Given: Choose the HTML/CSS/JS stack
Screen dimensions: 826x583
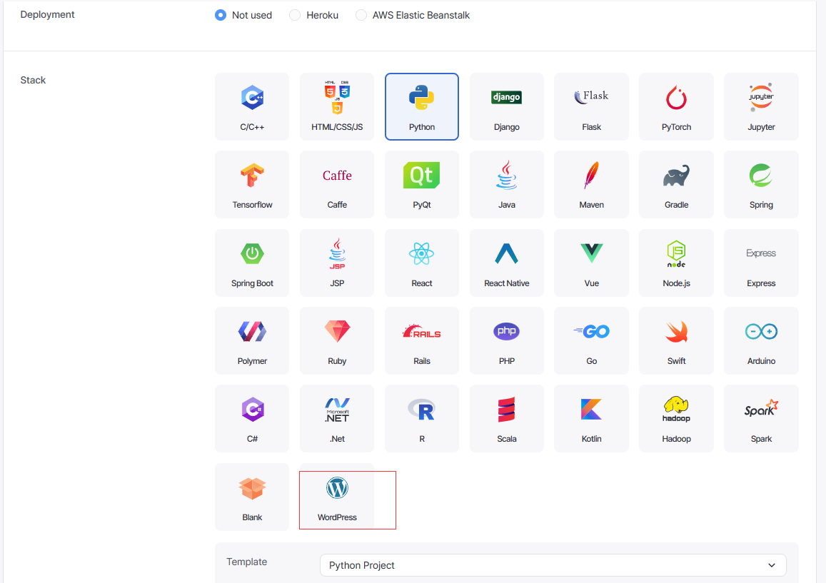Looking at the screenshot, I should (x=337, y=106).
